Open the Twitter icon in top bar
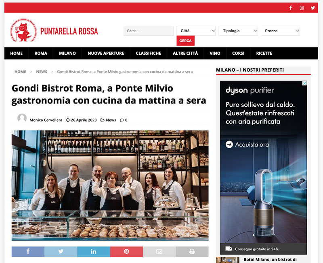The width and height of the screenshot is (323, 263). click(313, 8)
